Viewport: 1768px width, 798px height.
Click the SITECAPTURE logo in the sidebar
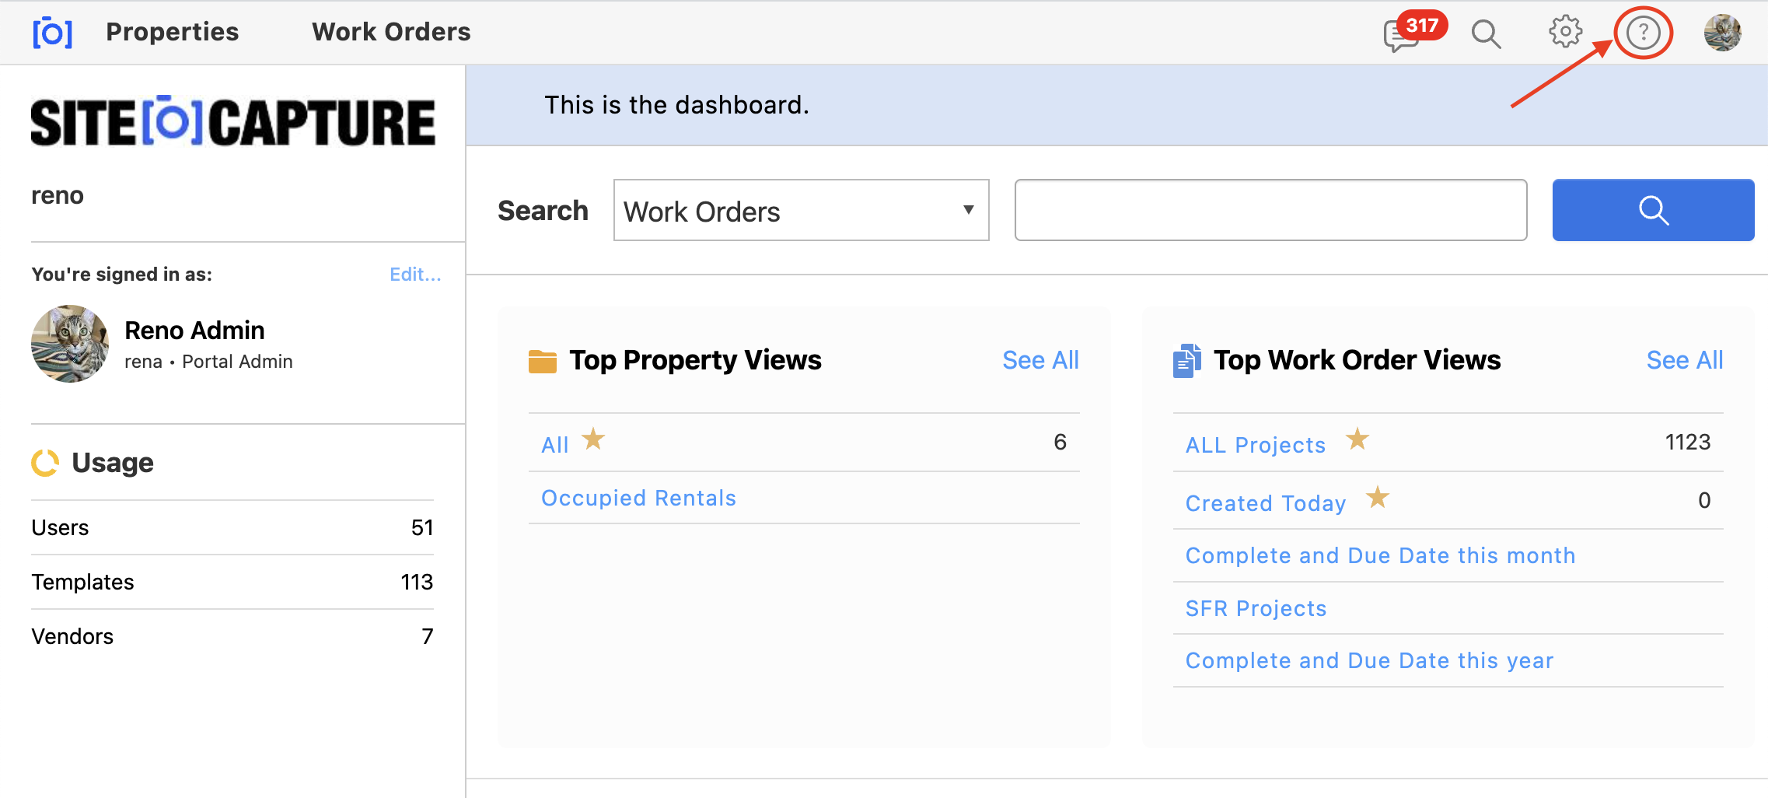233,122
